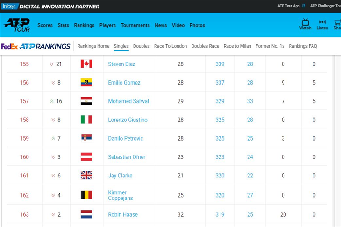Open the external link icon by ATP Tour App
Viewport: 341px width, 227px height.
tap(304, 6)
